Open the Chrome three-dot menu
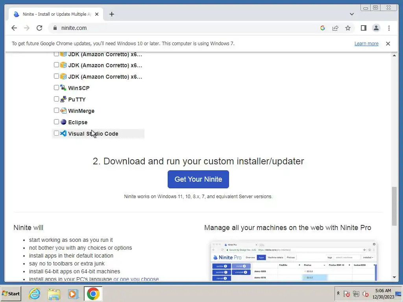This screenshot has width=403, height=302. (389, 28)
